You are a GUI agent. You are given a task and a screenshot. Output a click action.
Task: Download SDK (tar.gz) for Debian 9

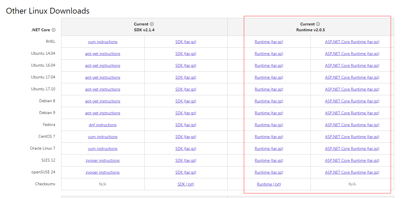pyautogui.click(x=186, y=113)
